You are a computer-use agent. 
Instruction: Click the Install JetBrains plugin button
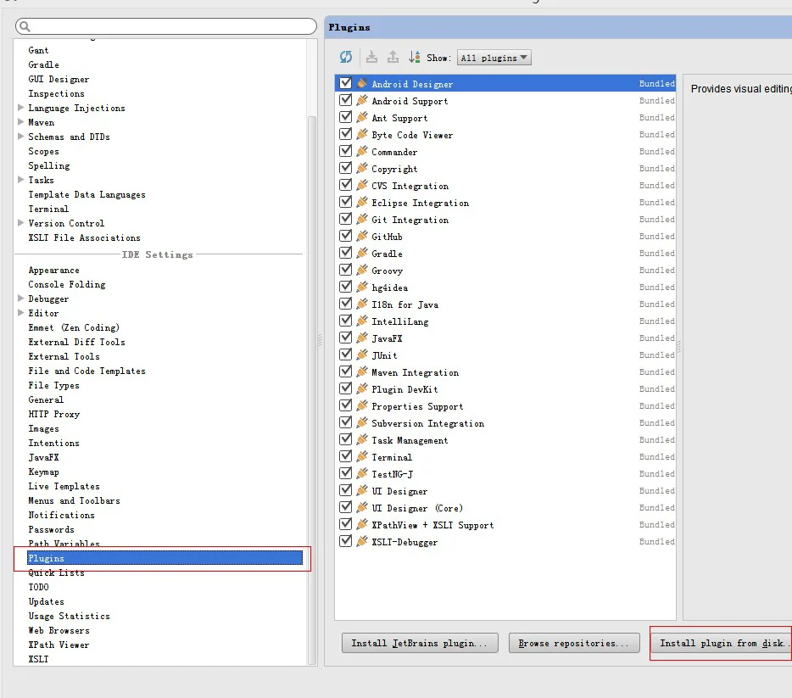(420, 643)
